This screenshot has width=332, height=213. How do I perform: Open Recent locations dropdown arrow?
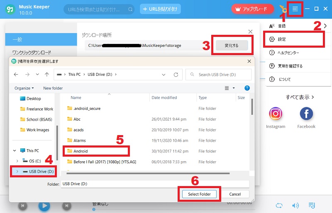tap(37, 75)
